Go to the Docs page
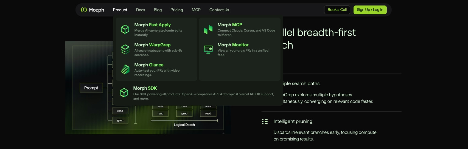 pyautogui.click(x=141, y=10)
